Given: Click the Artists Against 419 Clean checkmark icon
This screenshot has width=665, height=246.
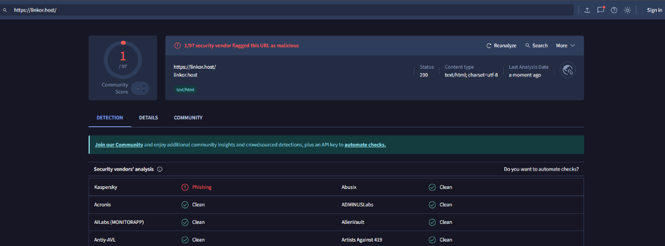Looking at the screenshot, I should [x=432, y=240].
